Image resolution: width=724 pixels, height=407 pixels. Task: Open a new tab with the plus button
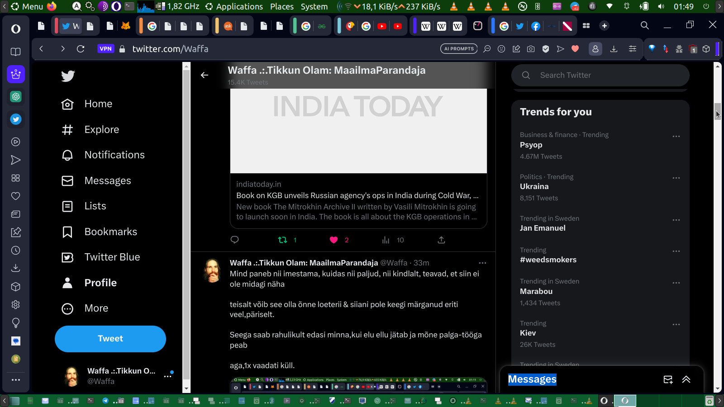[605, 26]
